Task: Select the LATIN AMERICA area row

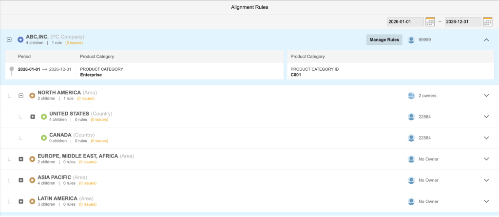Action: [x=57, y=198]
